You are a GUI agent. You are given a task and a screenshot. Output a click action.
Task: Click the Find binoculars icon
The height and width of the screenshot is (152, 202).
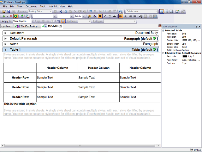[x=110, y=11]
